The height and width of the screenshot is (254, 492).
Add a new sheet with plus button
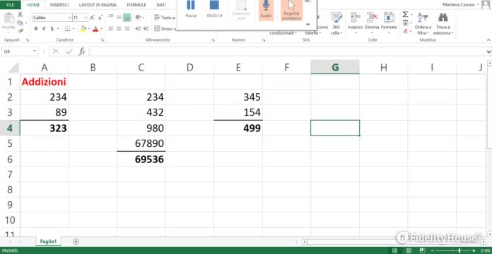[x=76, y=241]
